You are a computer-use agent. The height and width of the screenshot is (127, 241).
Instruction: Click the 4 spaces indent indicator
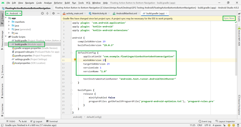coord(217,125)
